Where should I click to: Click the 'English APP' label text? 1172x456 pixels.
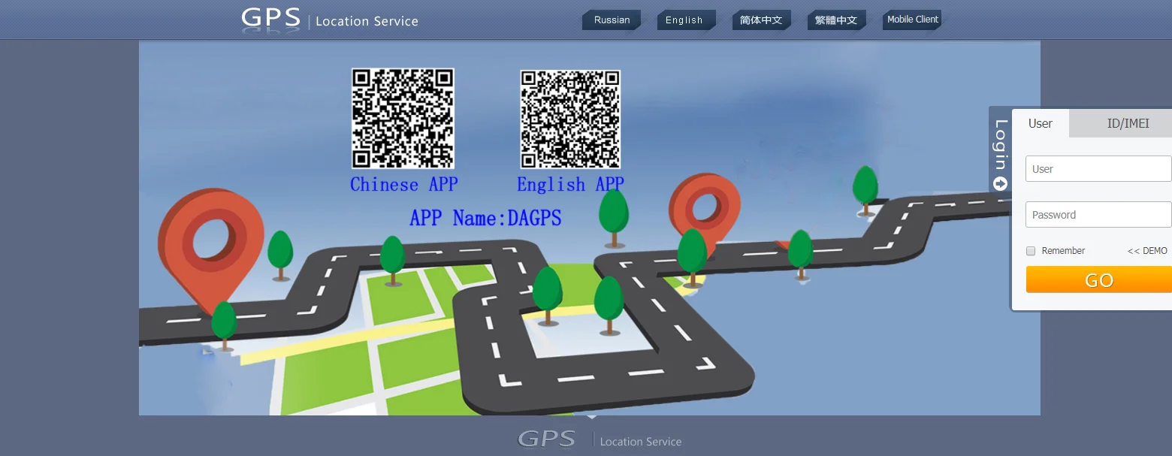coord(571,185)
